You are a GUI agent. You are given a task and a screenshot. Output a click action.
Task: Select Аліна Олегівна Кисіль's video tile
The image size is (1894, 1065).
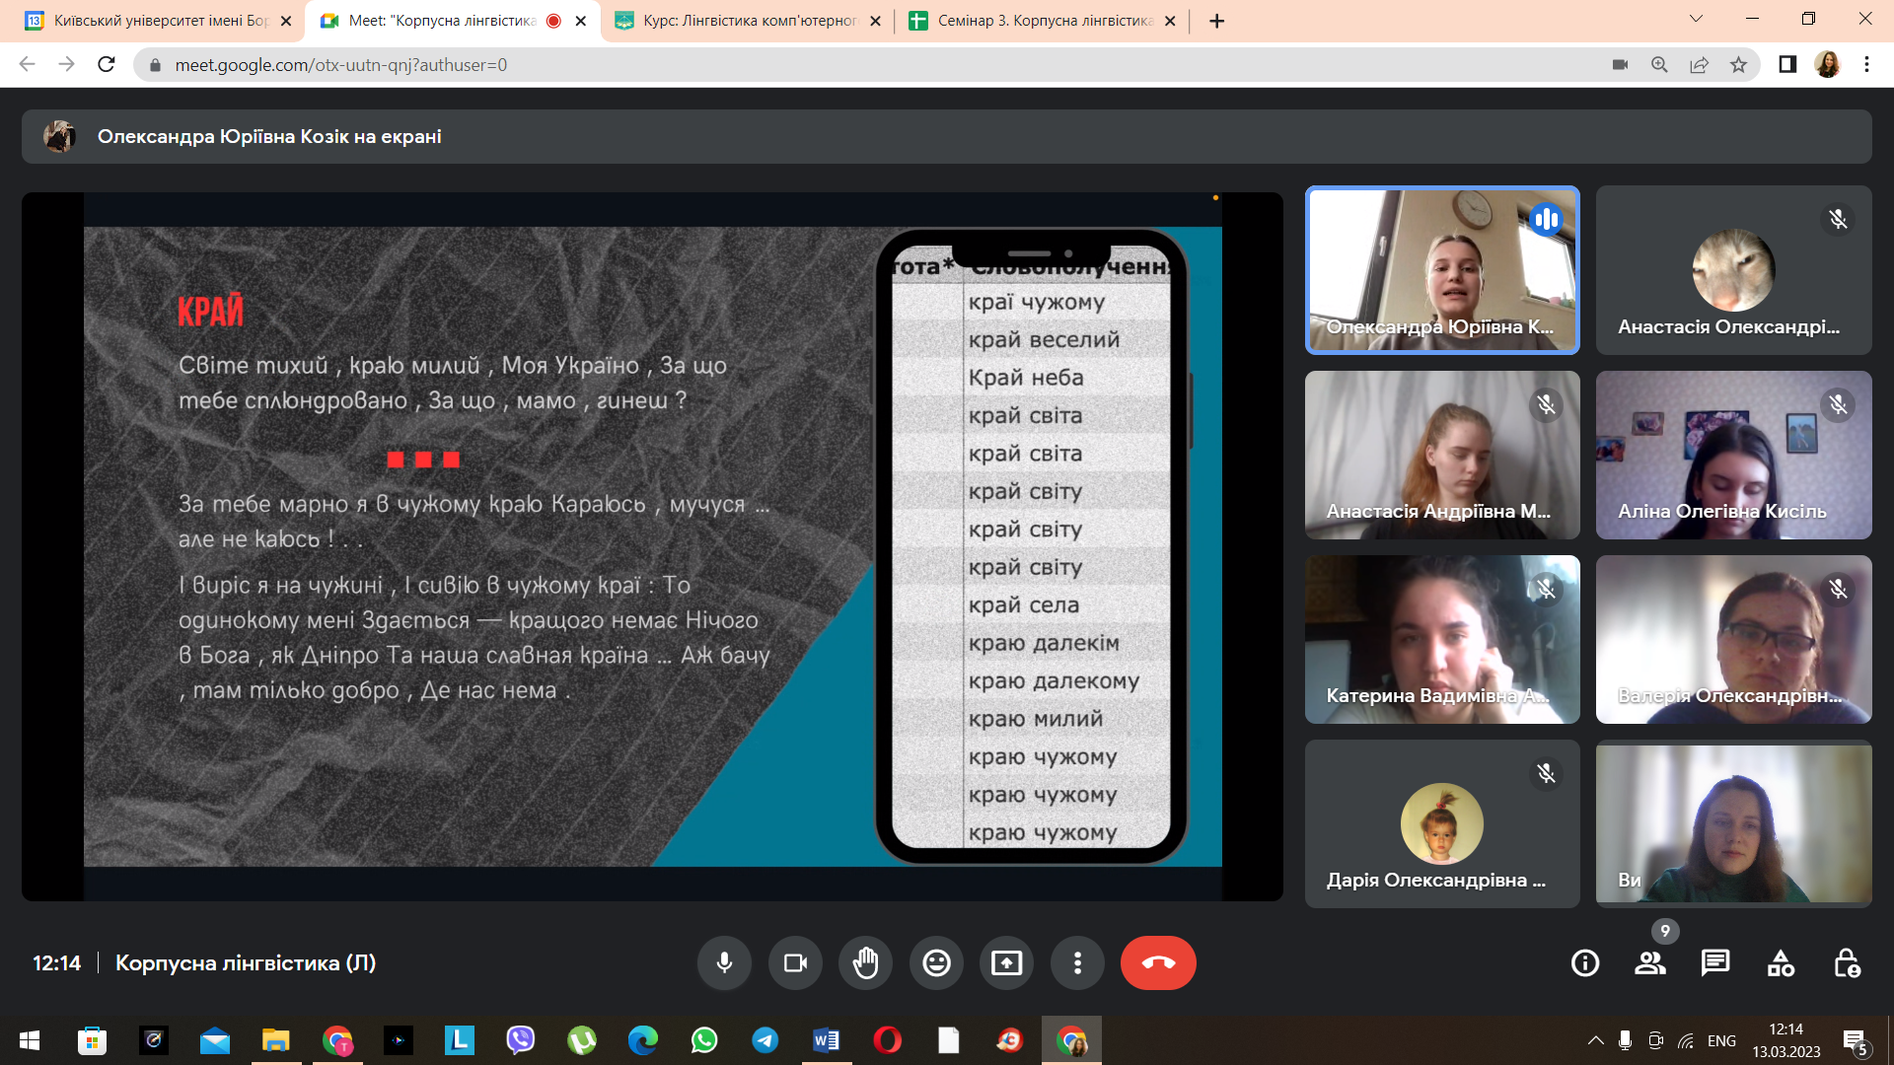tap(1733, 455)
